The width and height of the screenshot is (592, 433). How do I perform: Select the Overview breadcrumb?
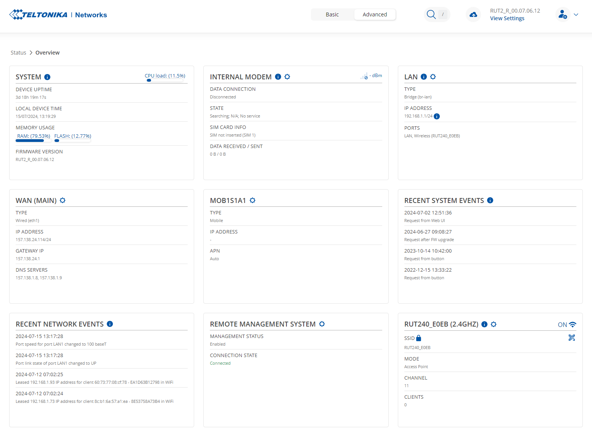(47, 53)
